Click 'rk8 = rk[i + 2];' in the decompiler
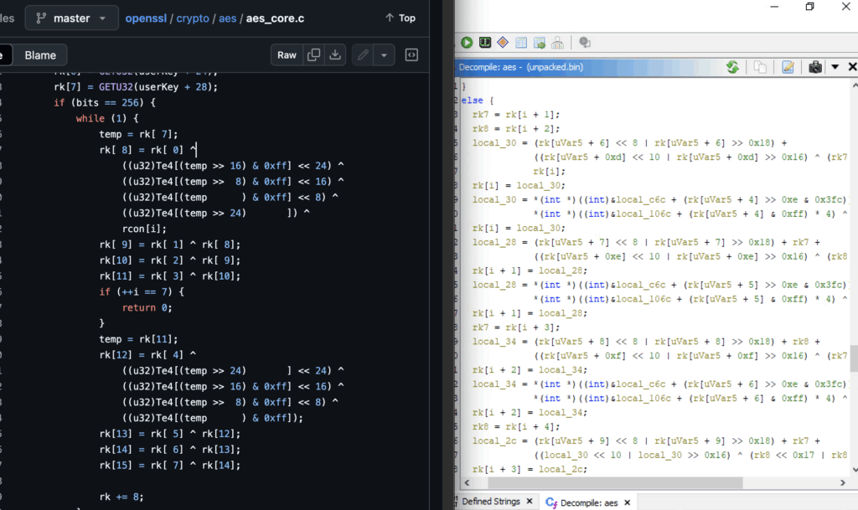This screenshot has width=858, height=510. tap(516, 128)
